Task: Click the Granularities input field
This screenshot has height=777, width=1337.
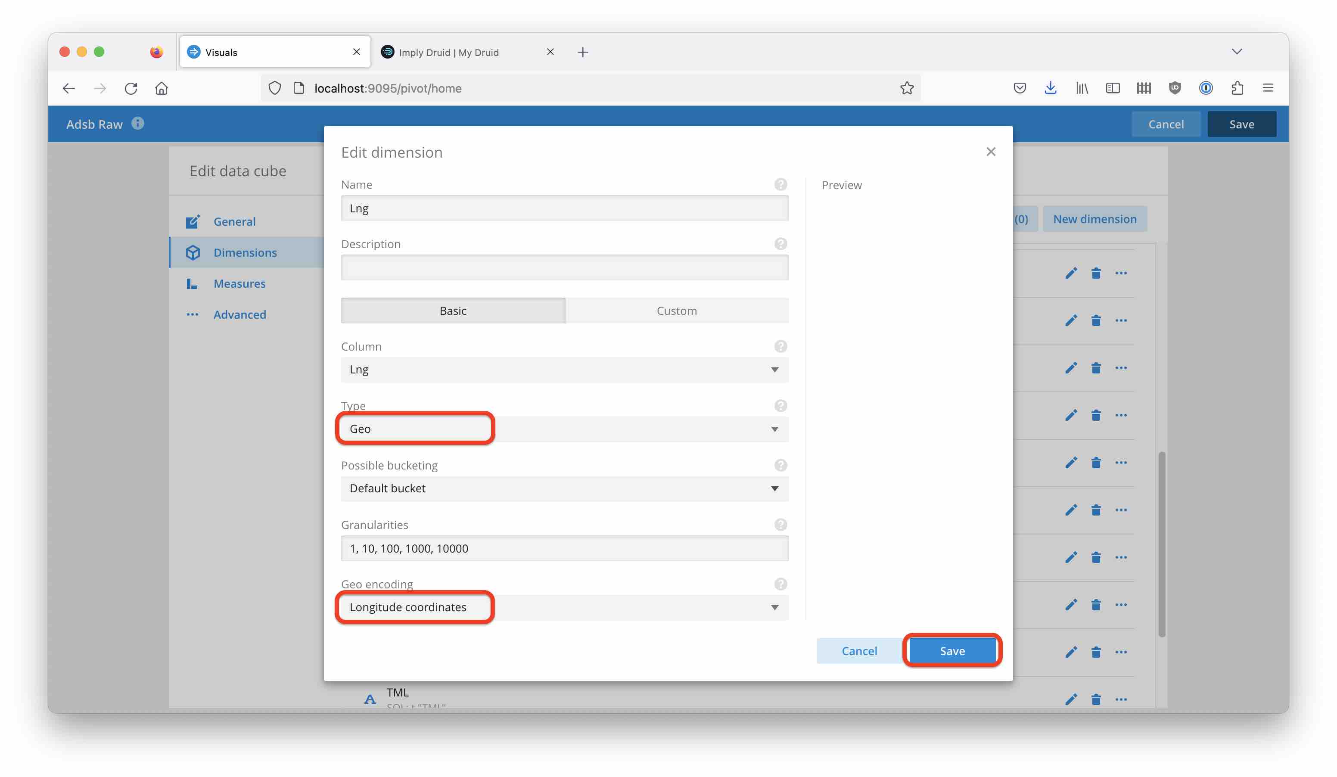Action: (565, 548)
